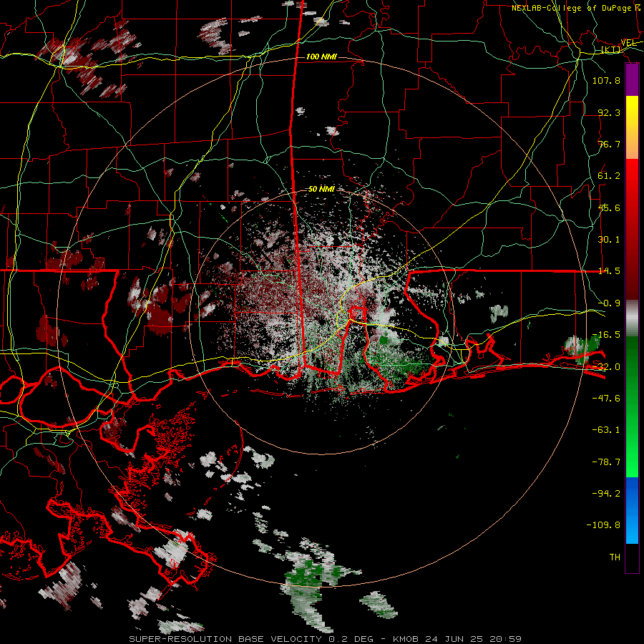Screen dimensions: 644x644
Task: Click the -32.0 legend value
Action: pos(606,367)
